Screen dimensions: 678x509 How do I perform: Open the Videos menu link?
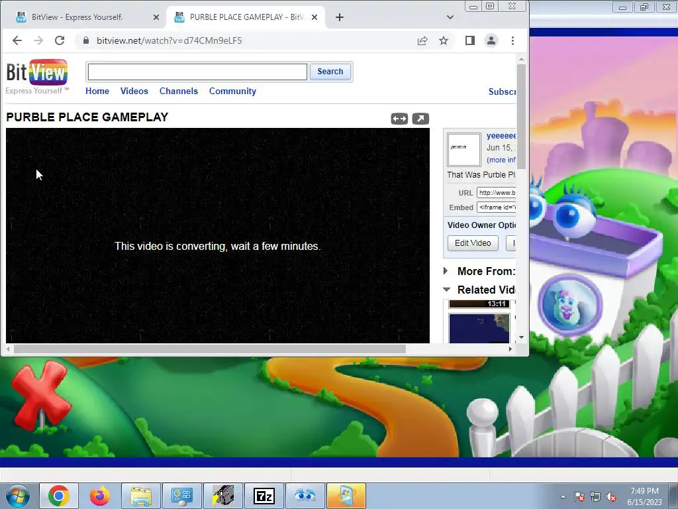click(x=134, y=91)
